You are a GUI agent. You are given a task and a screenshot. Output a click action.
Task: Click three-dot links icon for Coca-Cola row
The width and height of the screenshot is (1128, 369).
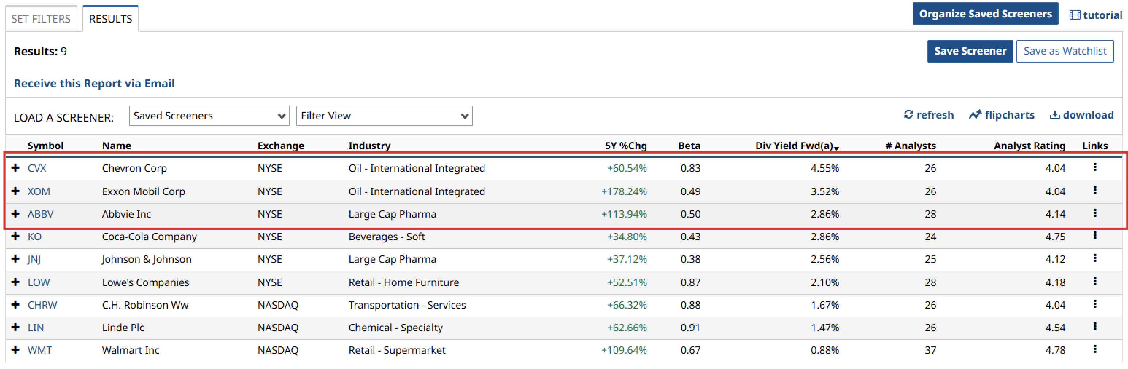(x=1095, y=236)
